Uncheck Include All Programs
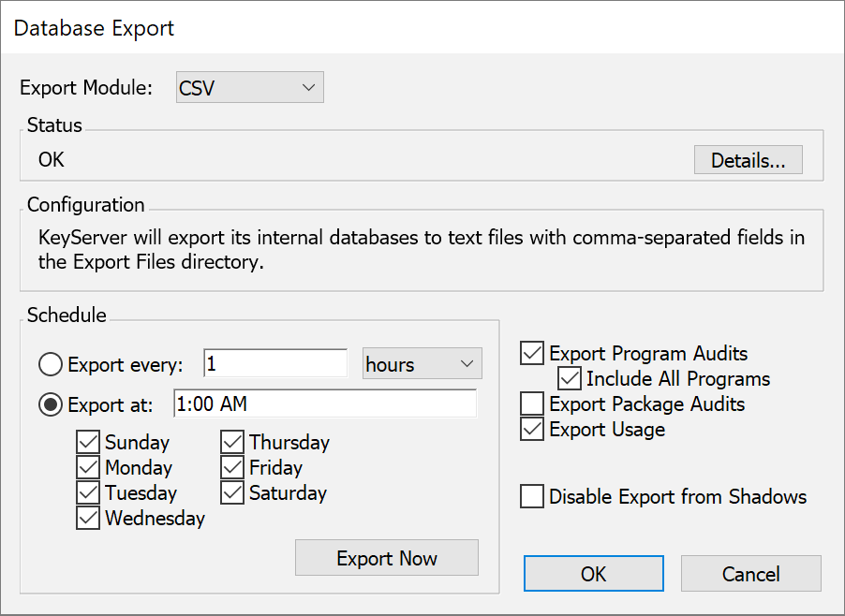Screen dimensions: 845x616 click(570, 379)
